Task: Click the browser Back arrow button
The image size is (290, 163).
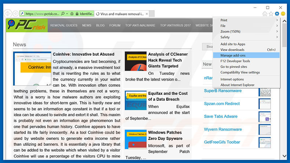Action: click(x=8, y=14)
